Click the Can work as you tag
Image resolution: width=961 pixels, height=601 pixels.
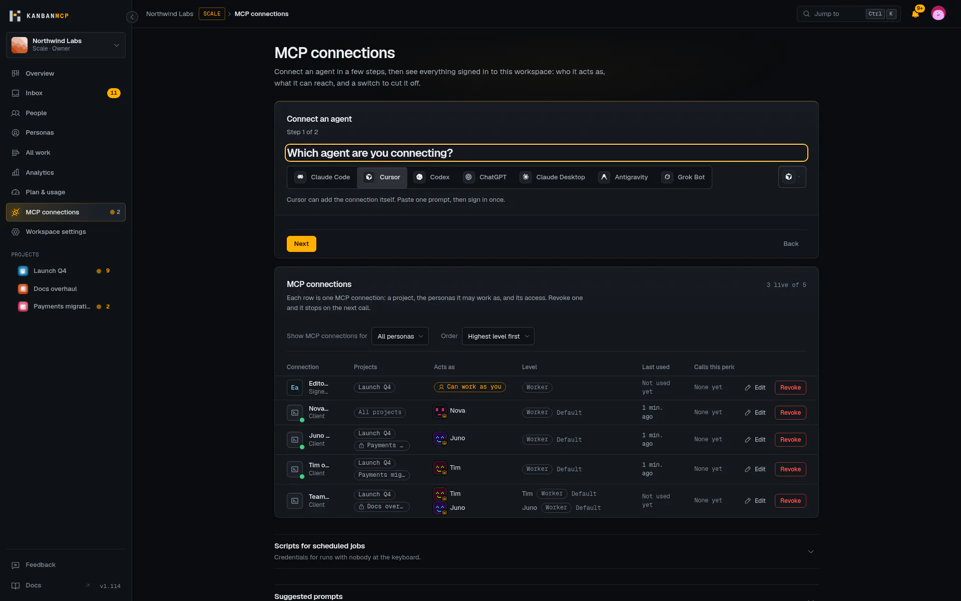pyautogui.click(x=469, y=387)
